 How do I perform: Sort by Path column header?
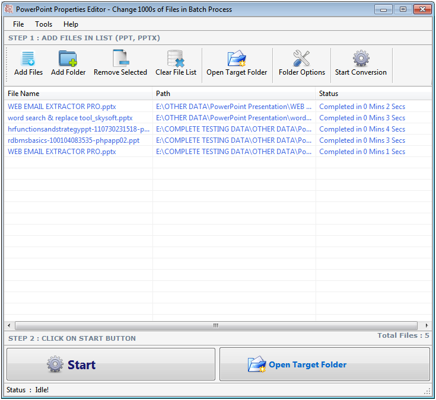tap(234, 94)
